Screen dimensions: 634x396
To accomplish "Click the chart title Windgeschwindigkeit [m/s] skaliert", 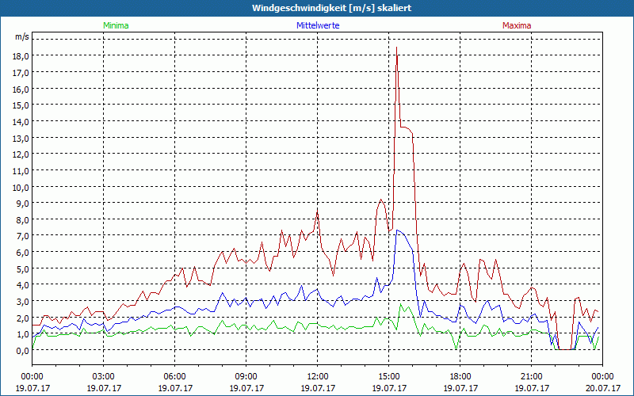I will 331,8.
